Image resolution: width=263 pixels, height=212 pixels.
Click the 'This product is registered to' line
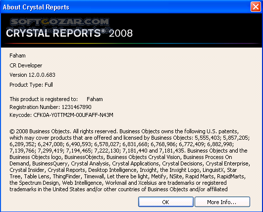tap(56, 99)
